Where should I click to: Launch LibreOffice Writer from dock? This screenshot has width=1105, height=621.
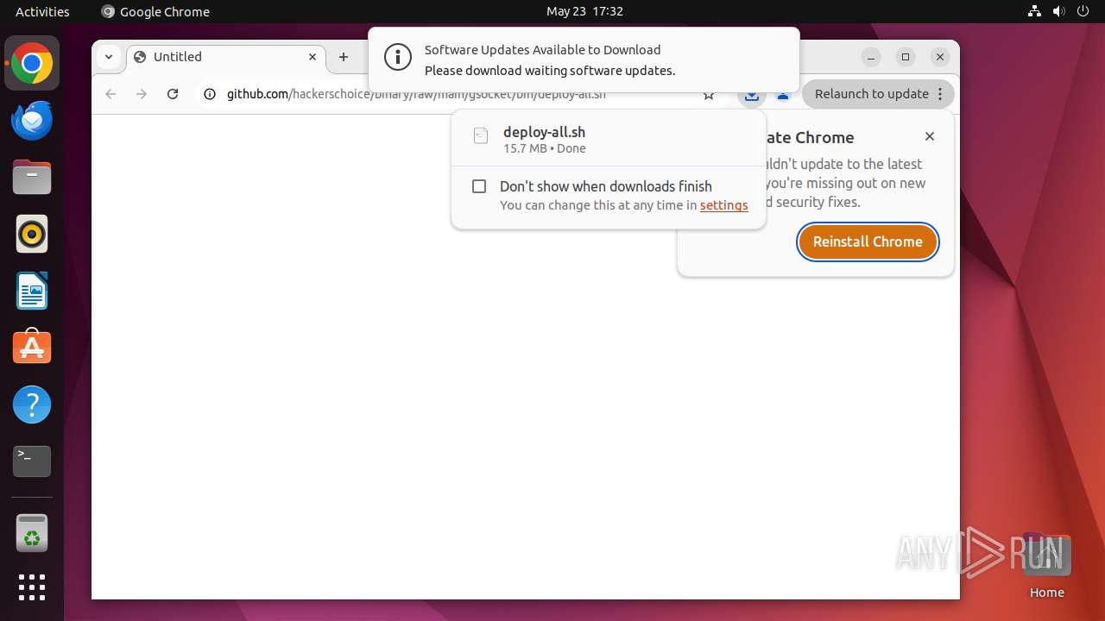(x=32, y=291)
